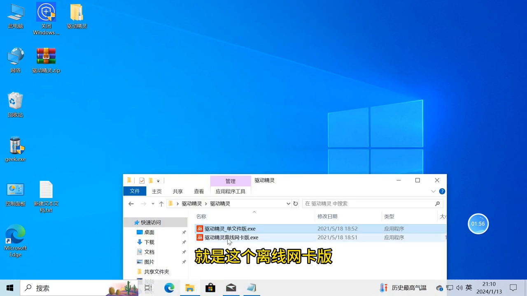Select the 回收站 recycle bin icon
This screenshot has height=296, width=527.
[x=15, y=105]
